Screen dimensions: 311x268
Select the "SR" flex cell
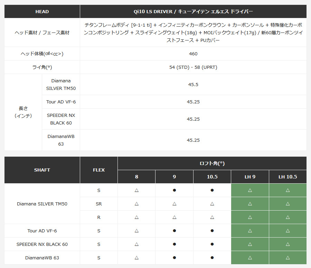click(x=99, y=204)
